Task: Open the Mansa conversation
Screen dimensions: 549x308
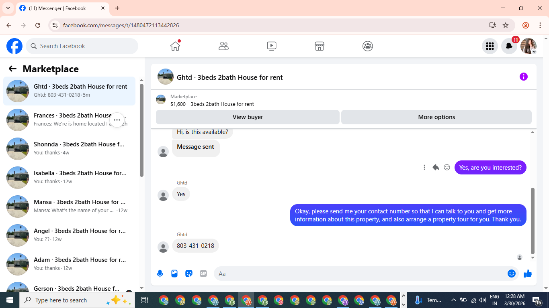Action: (x=69, y=207)
